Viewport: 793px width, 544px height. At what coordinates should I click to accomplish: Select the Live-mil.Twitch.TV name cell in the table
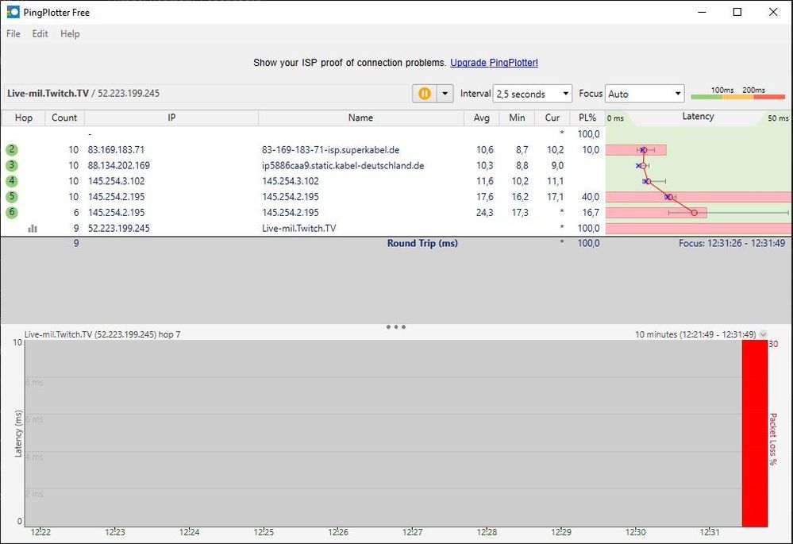(299, 228)
